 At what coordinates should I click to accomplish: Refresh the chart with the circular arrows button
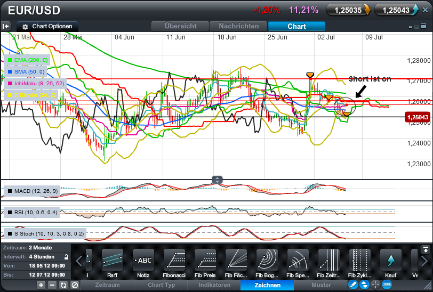pos(63,285)
